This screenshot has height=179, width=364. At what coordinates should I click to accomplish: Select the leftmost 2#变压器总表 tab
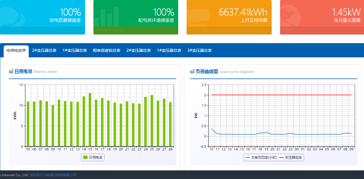pos(44,50)
